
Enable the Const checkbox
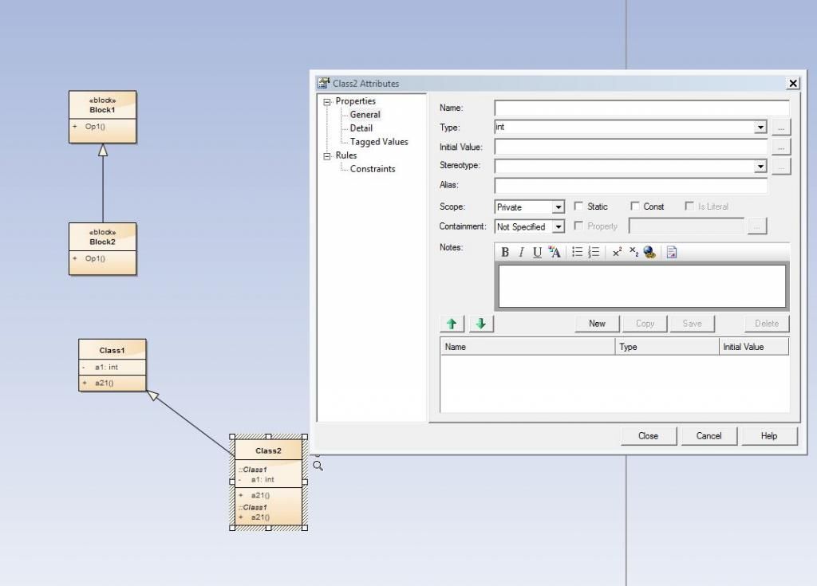coord(634,206)
